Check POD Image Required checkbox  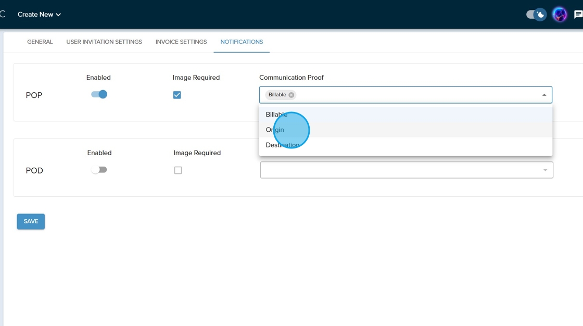[x=178, y=170]
